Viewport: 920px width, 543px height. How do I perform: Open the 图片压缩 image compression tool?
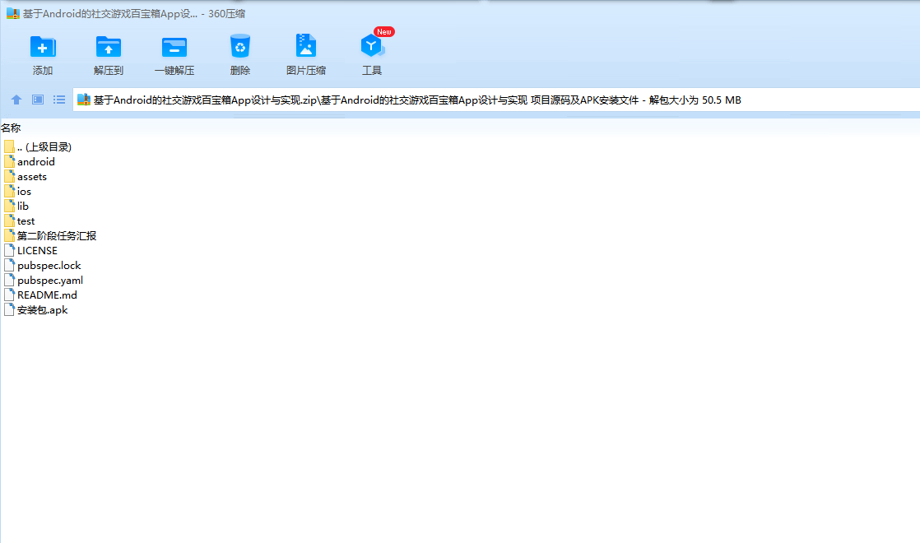(305, 46)
